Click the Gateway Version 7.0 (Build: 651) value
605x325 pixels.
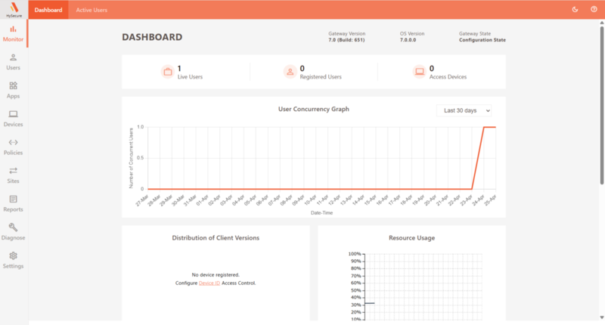tap(346, 40)
